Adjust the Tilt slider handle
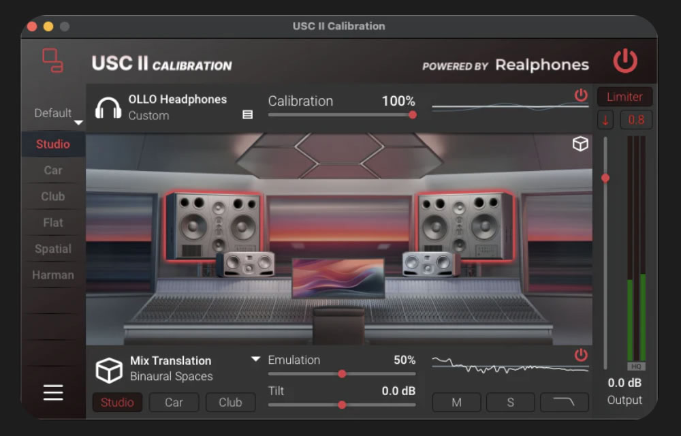This screenshot has height=436, width=681. tap(342, 405)
